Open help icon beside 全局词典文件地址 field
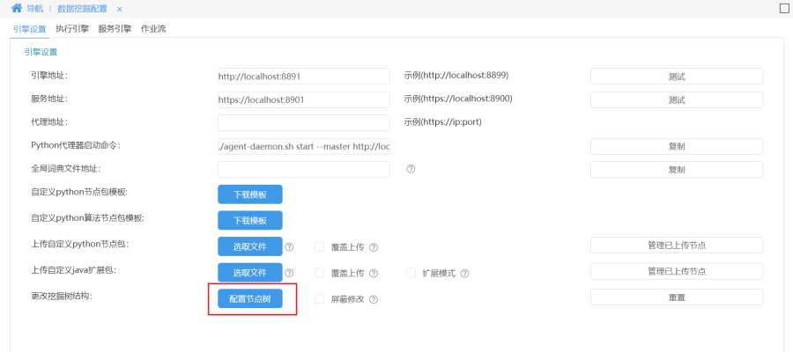 click(x=411, y=169)
